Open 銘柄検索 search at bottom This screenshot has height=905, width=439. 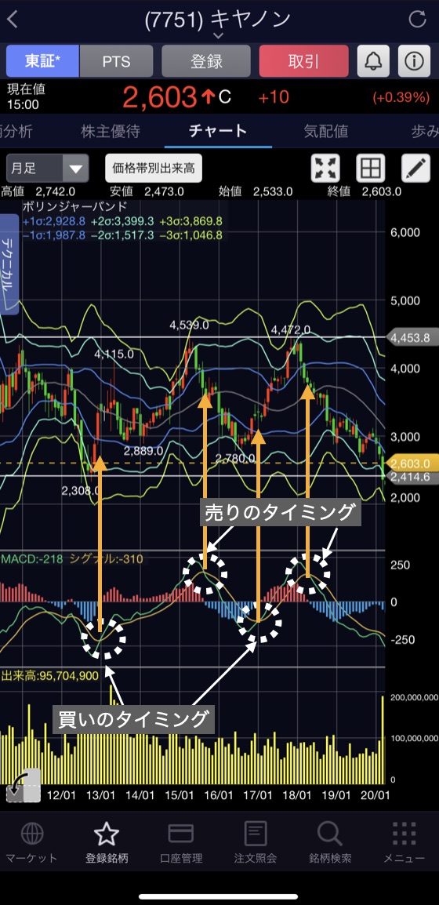click(x=330, y=843)
